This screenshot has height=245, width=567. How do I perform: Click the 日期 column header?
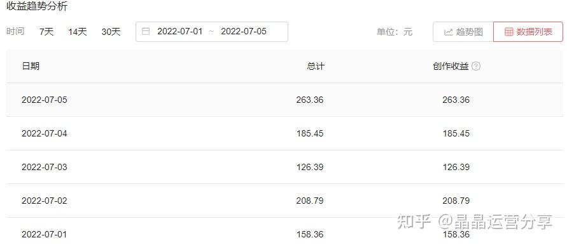coord(31,67)
